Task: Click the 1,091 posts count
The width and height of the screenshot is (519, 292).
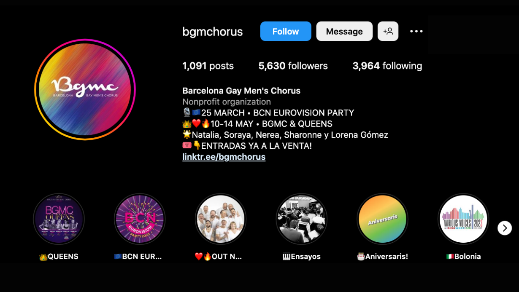Action: pyautogui.click(x=208, y=66)
